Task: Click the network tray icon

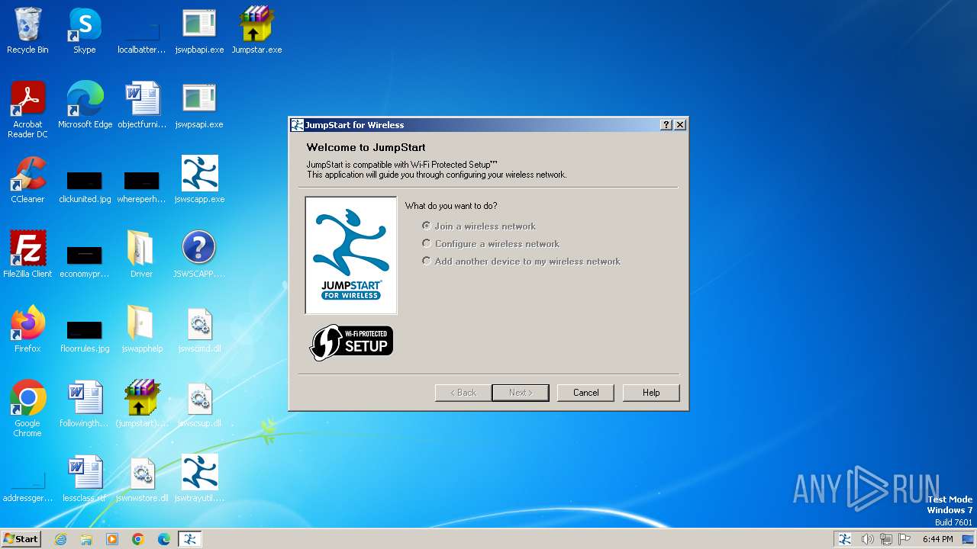Action: pyautogui.click(x=886, y=539)
